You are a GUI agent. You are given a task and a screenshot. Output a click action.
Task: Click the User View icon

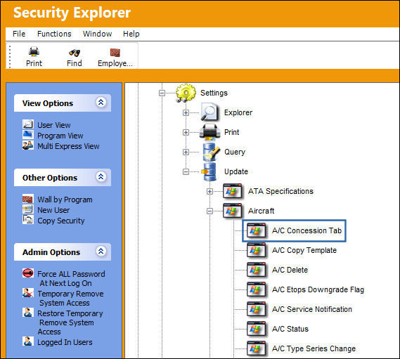click(x=28, y=124)
